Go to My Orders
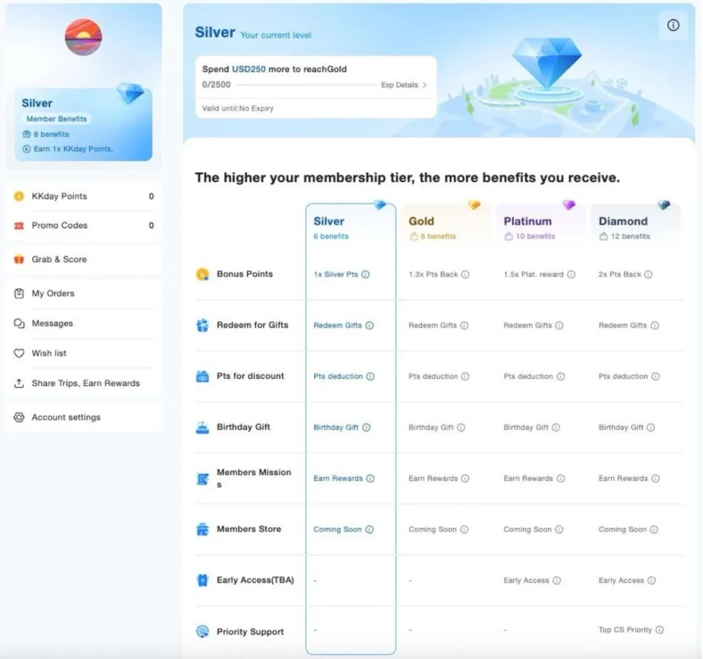This screenshot has width=703, height=659. click(83, 293)
